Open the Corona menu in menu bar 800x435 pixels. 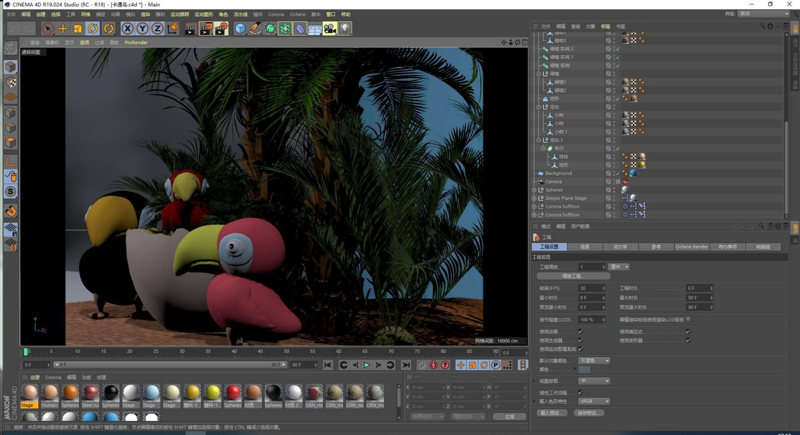(x=276, y=14)
